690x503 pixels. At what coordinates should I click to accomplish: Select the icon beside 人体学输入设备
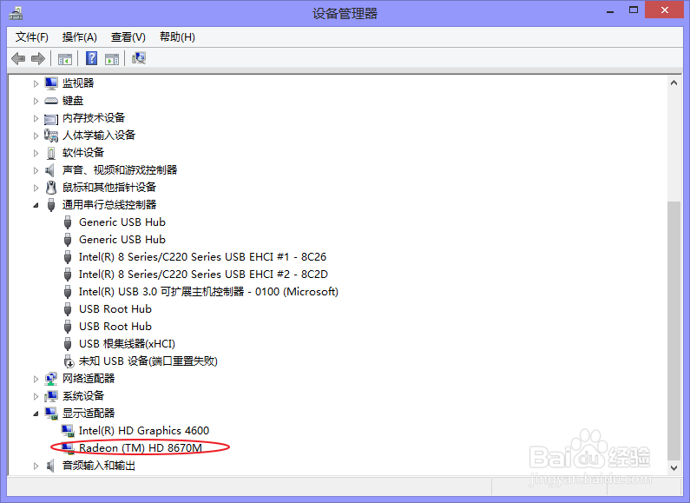51,136
